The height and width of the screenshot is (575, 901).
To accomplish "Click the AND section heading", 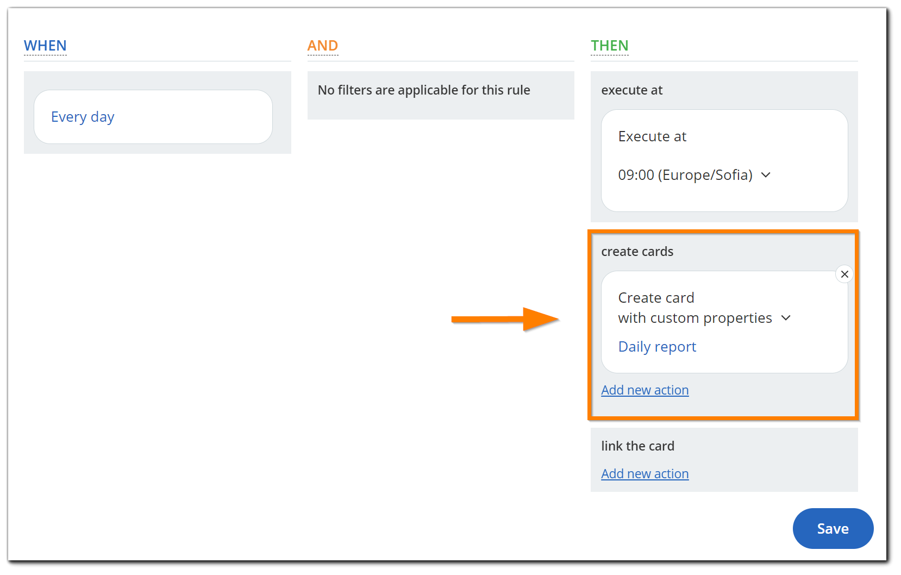I will point(323,46).
